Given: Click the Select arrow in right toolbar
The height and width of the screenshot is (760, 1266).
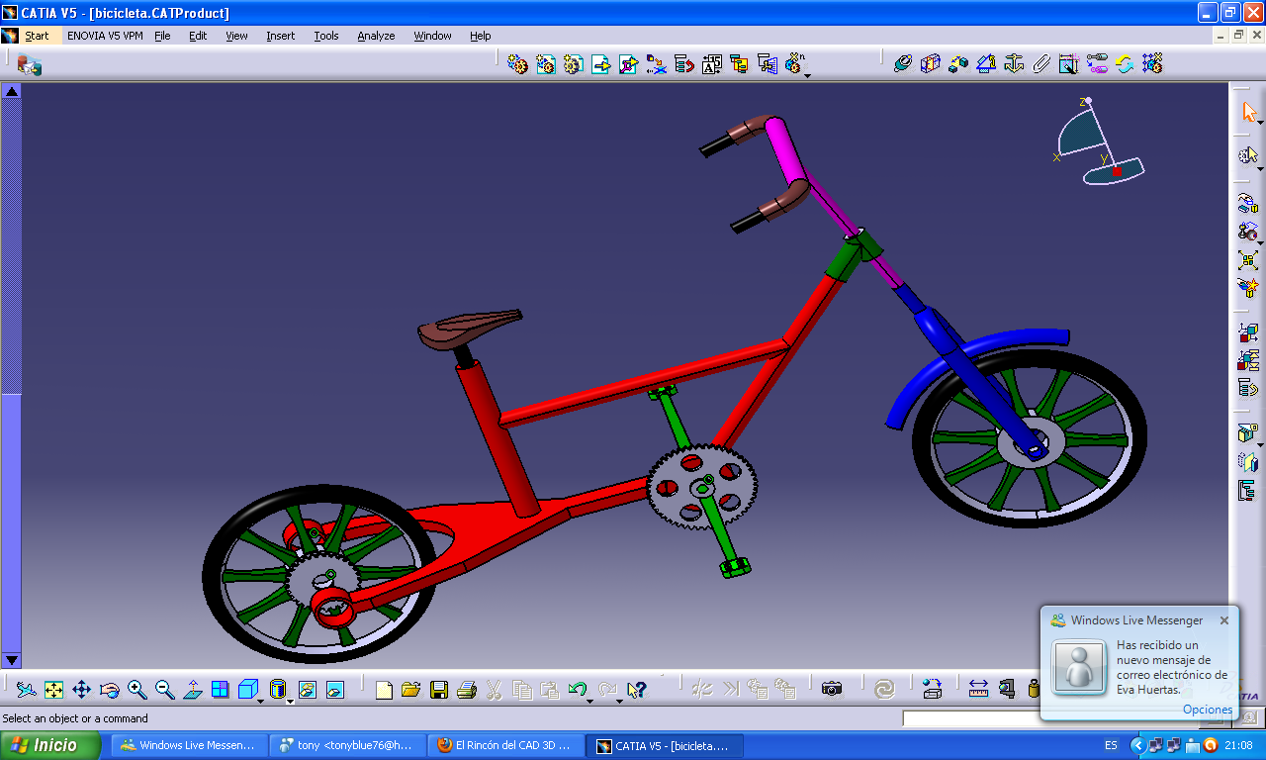Looking at the screenshot, I should point(1248,111).
